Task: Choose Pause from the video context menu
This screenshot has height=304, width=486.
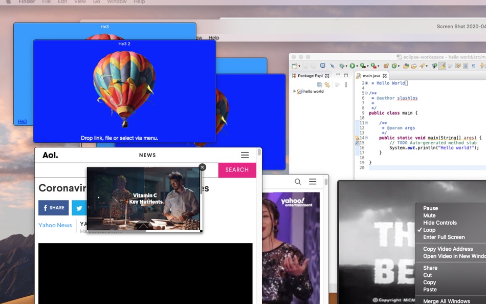Action: [x=431, y=208]
